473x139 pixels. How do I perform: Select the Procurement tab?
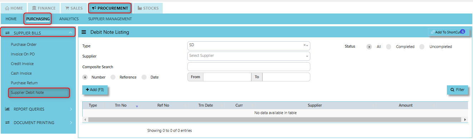pyautogui.click(x=110, y=8)
